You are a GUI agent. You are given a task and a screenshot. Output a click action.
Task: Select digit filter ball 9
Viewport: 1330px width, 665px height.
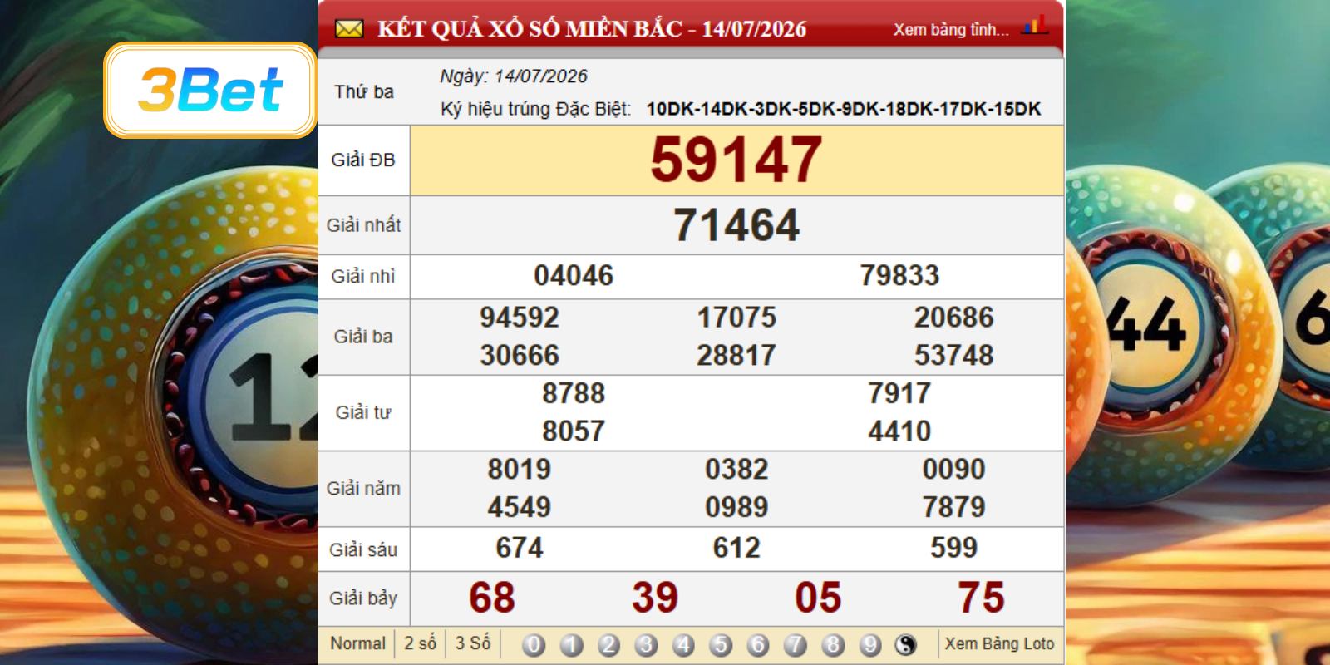point(870,644)
